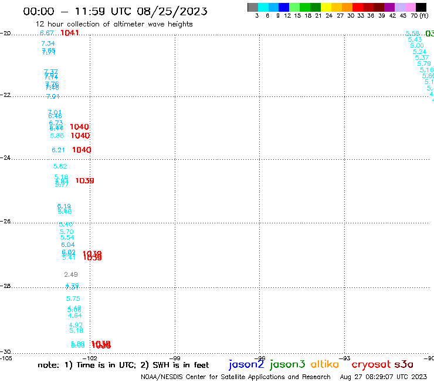Click the note about Time in UTC and SWH

pyautogui.click(x=123, y=365)
